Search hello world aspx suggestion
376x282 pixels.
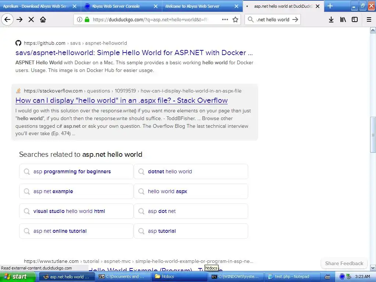click(x=191, y=191)
